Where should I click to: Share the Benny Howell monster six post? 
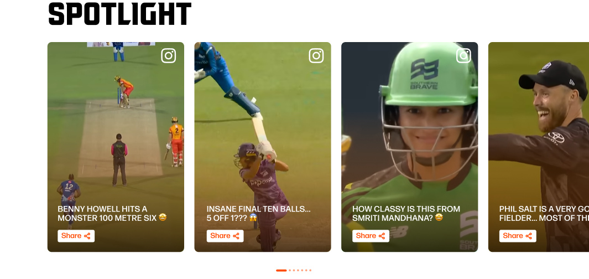[76, 236]
